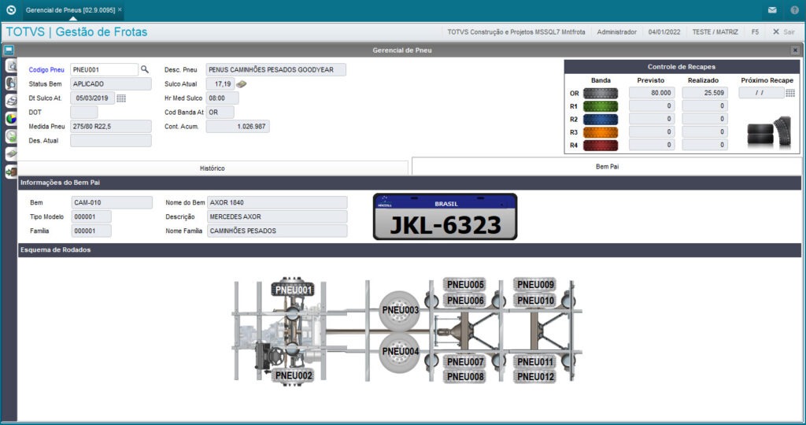Click the OR Realizado field showing 25.509
The width and height of the screenshot is (806, 425).
pos(704,93)
